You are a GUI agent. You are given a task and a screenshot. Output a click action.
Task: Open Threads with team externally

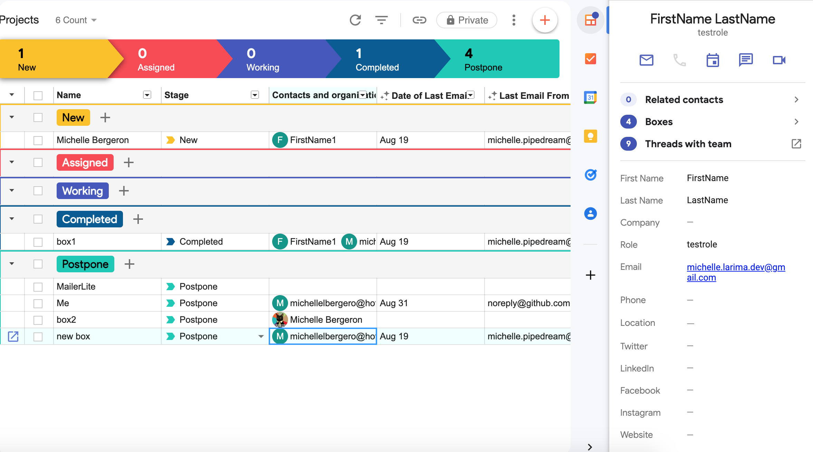coord(796,144)
